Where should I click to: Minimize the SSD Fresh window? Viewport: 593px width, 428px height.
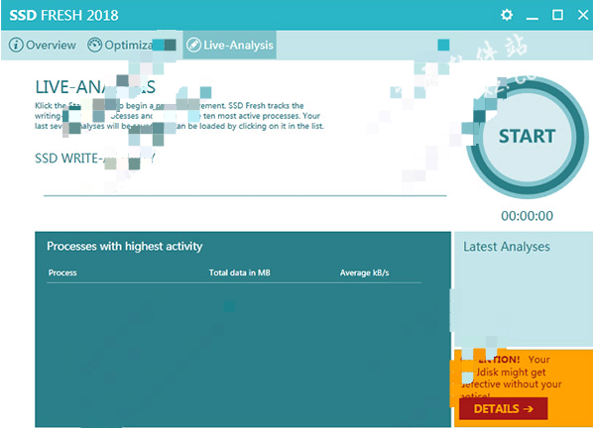click(x=532, y=16)
